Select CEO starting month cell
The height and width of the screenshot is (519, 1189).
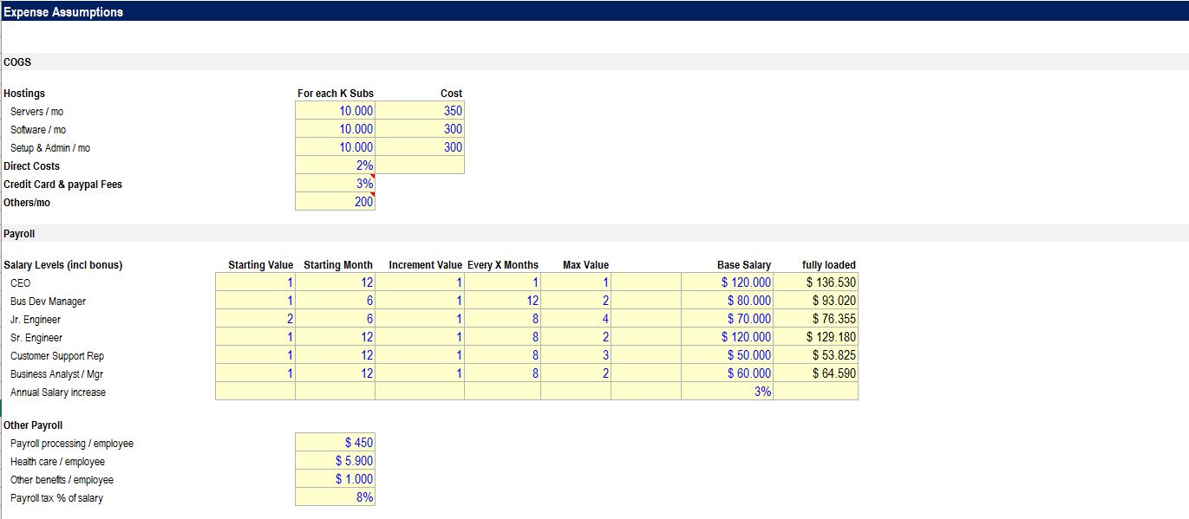[x=335, y=282]
